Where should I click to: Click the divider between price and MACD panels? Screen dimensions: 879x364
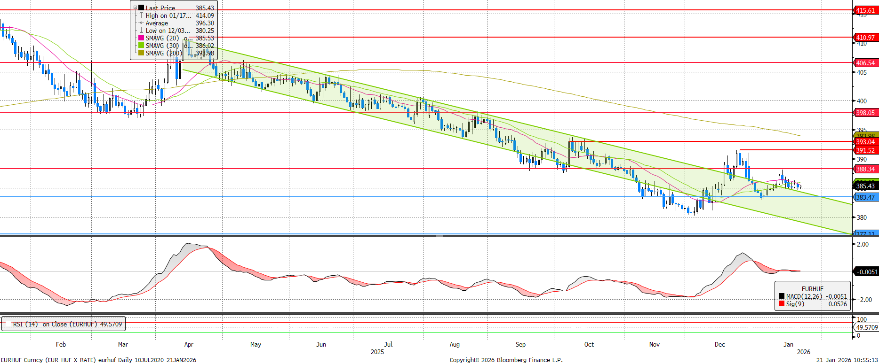(439, 236)
